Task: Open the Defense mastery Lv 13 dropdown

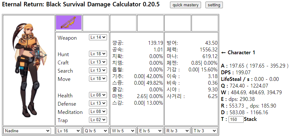Action: click(98, 103)
